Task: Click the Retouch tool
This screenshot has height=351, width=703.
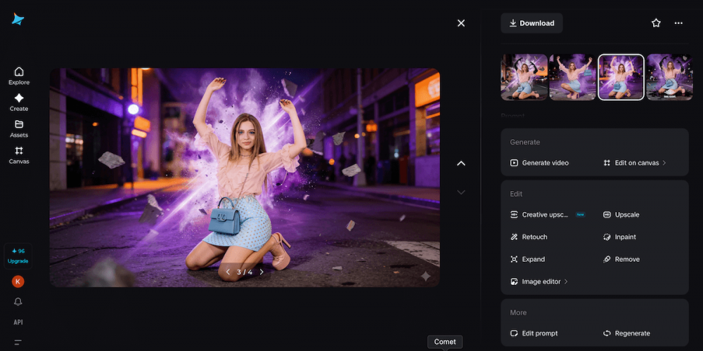Action: pos(529,237)
